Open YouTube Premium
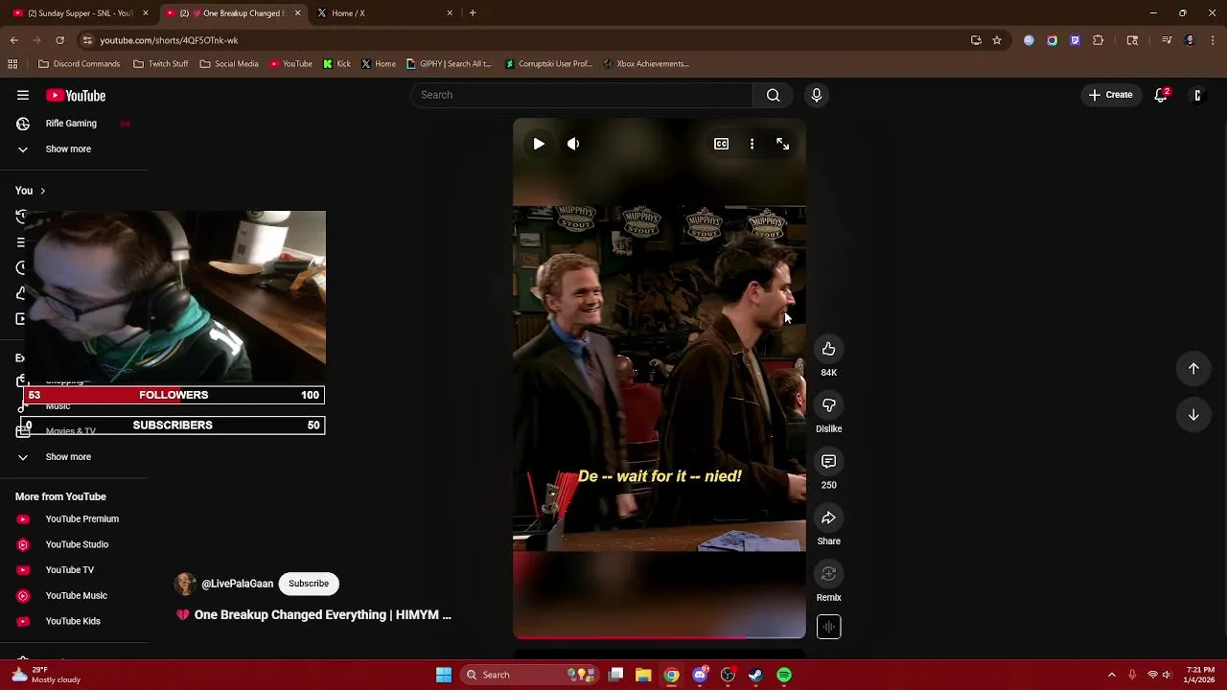Viewport: 1227px width, 690px height. [x=82, y=519]
